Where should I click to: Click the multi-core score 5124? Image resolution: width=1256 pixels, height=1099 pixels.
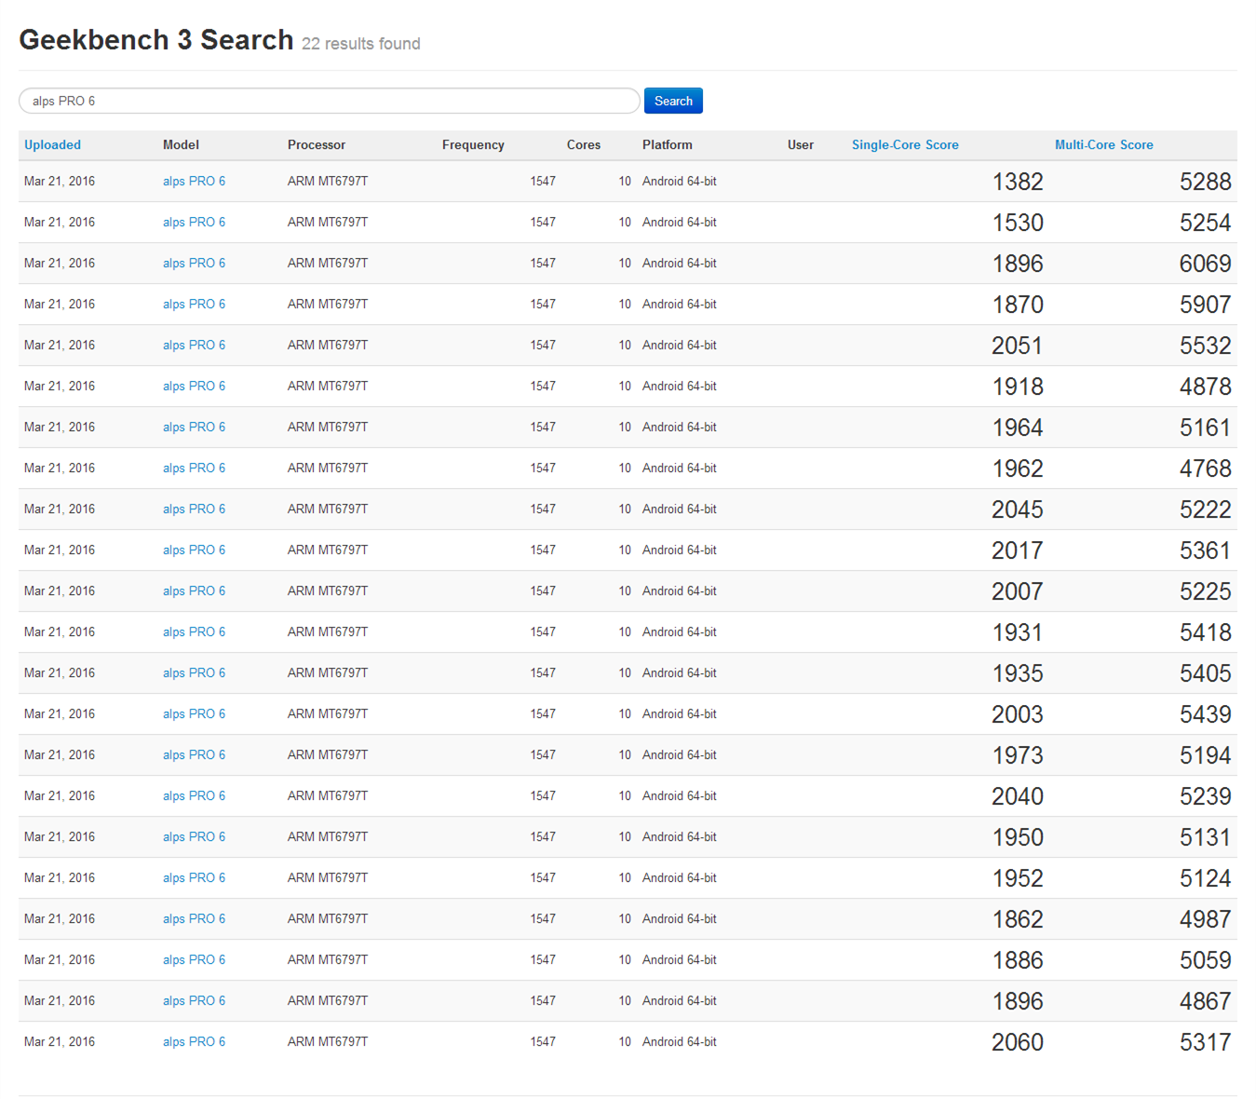[1205, 878]
